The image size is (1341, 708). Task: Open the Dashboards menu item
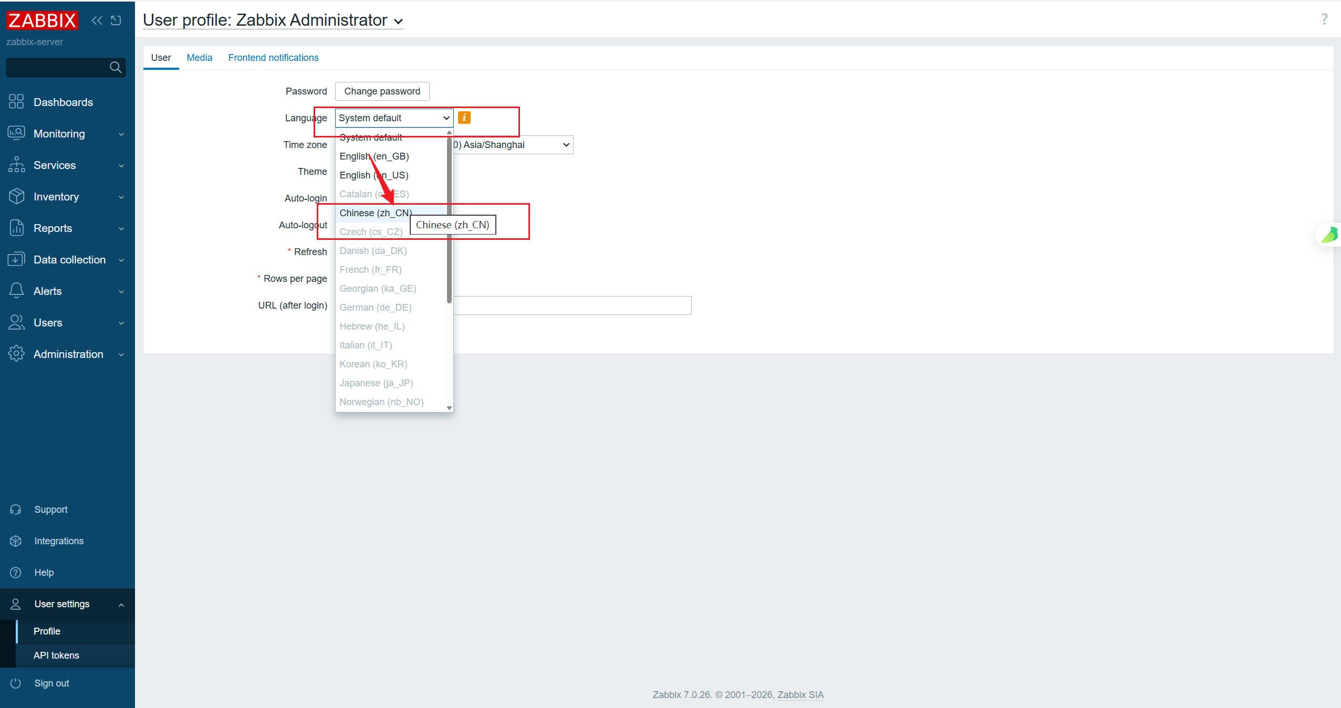point(67,102)
